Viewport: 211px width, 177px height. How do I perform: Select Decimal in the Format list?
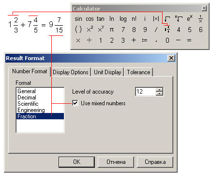(x=27, y=97)
